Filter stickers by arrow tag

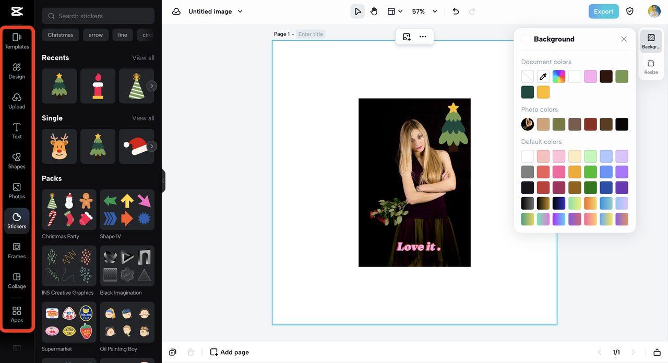pyautogui.click(x=96, y=35)
